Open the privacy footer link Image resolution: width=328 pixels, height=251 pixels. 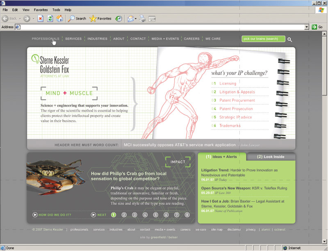[251, 229]
